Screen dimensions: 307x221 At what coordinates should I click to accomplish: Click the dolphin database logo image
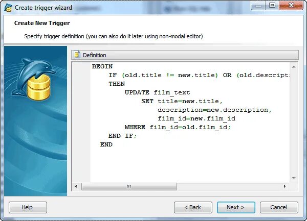(34, 80)
